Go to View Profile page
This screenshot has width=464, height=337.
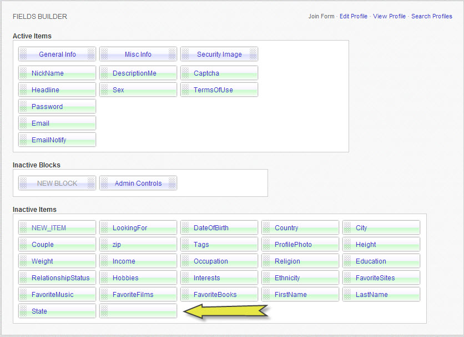tap(389, 16)
